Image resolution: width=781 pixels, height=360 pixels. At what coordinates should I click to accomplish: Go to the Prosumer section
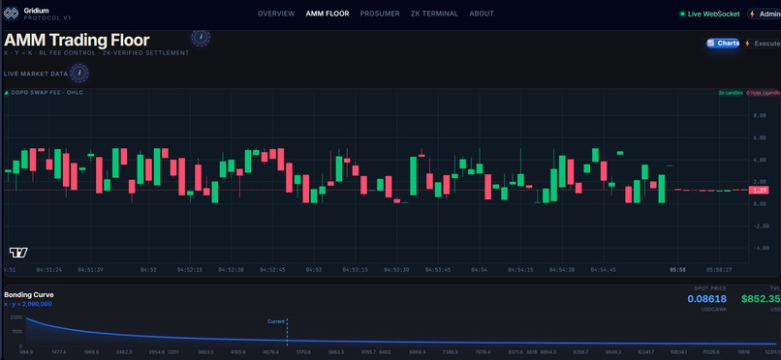pos(380,14)
